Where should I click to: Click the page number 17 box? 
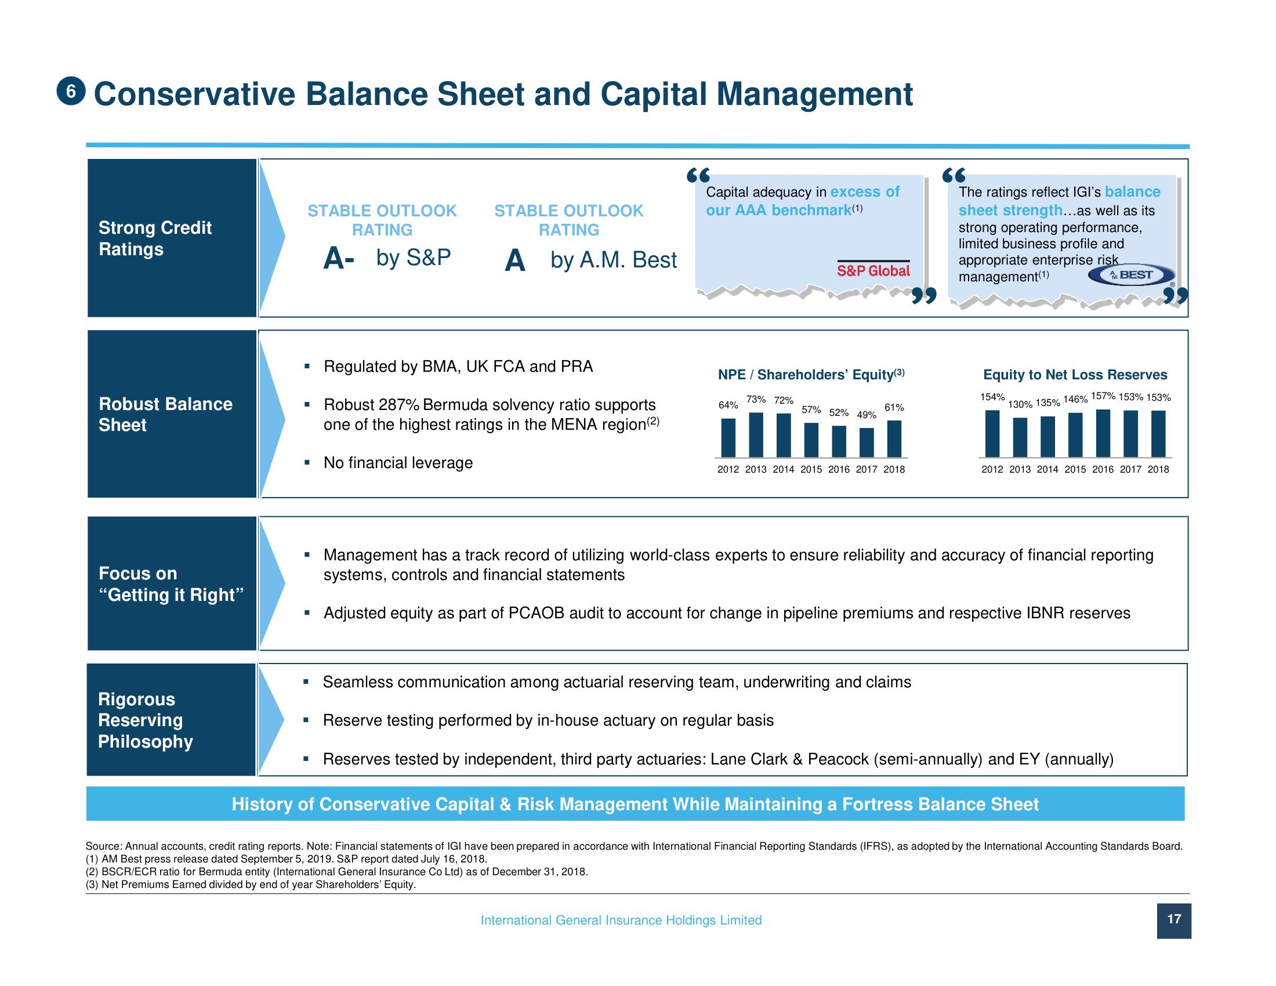tap(1174, 921)
